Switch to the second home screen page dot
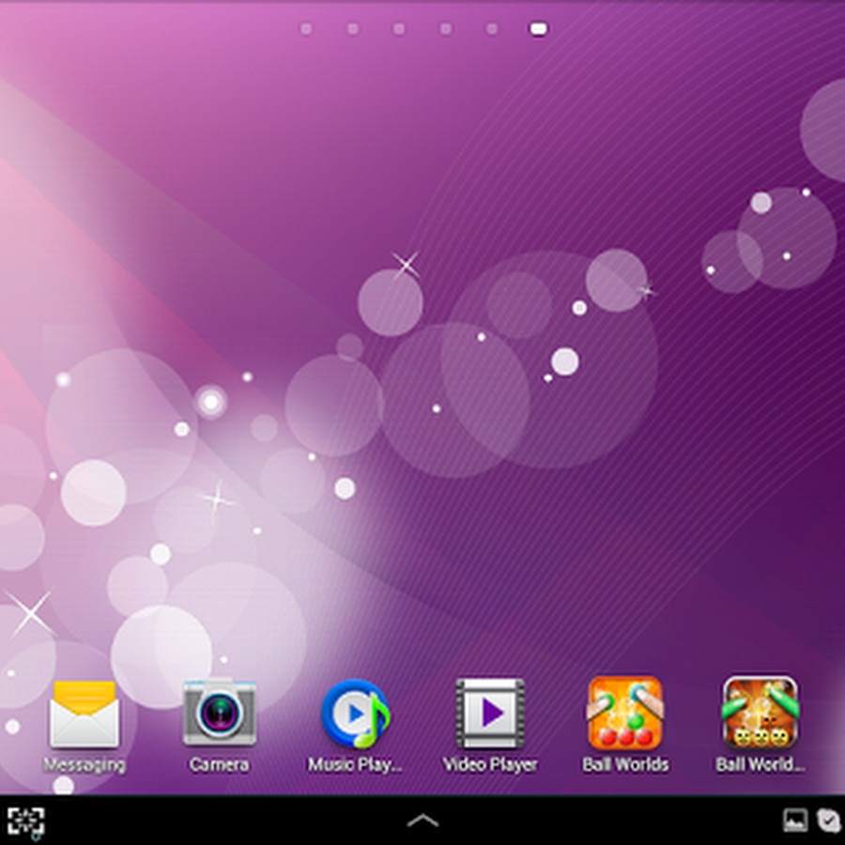This screenshot has width=845, height=845. point(353,28)
